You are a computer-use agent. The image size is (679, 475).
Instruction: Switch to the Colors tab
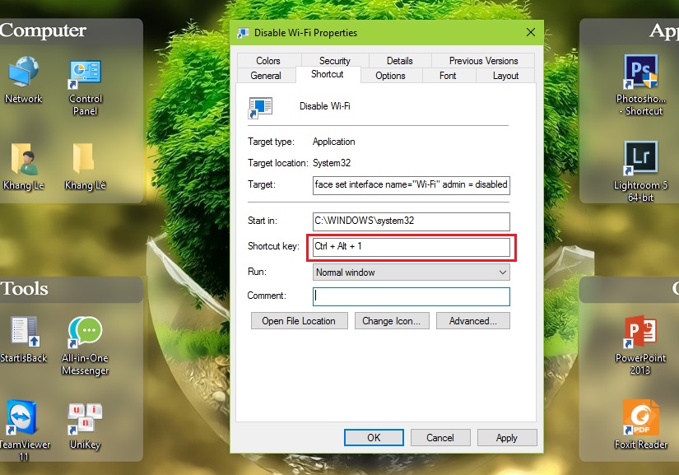268,61
